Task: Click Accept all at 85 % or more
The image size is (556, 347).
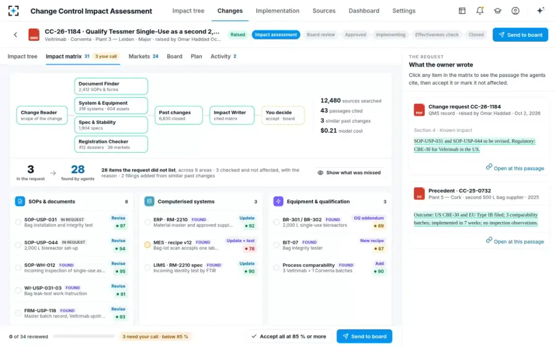Action: 288,336
